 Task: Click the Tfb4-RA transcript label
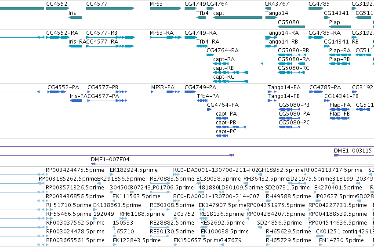pyautogui.click(x=208, y=42)
